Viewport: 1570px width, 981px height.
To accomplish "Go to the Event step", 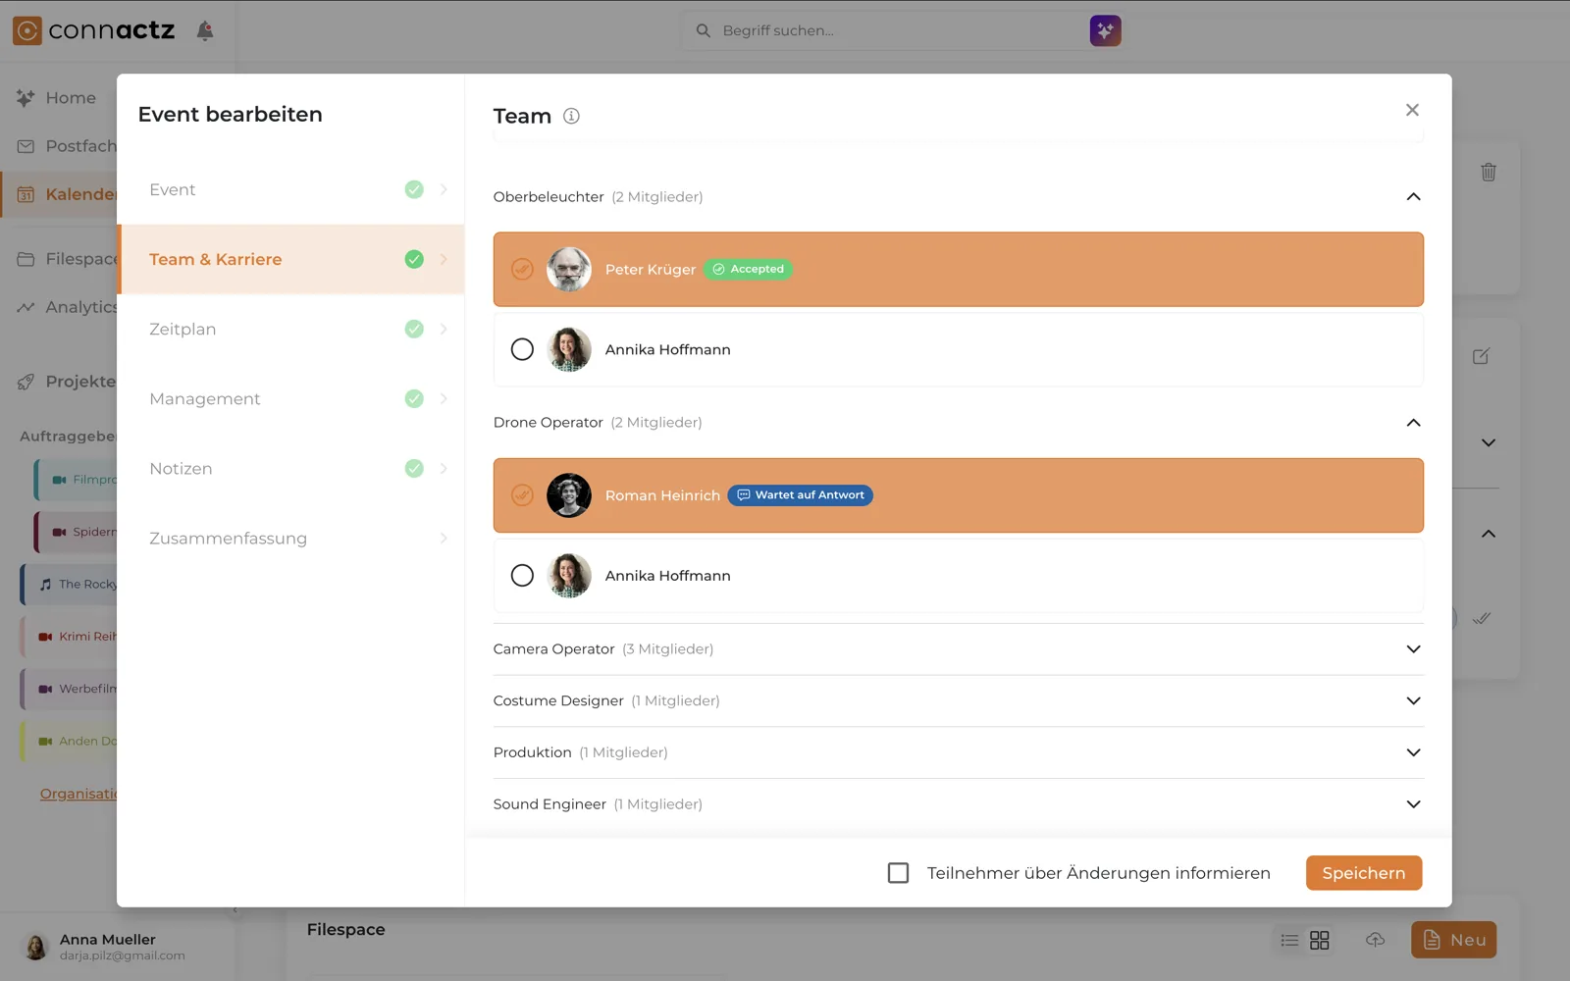I will (x=291, y=189).
